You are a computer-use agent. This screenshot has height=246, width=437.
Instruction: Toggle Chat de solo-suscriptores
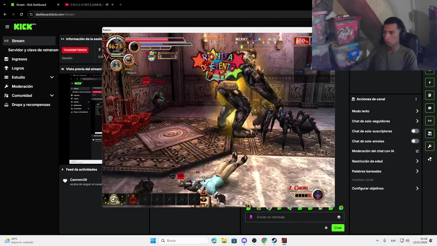[x=415, y=131]
